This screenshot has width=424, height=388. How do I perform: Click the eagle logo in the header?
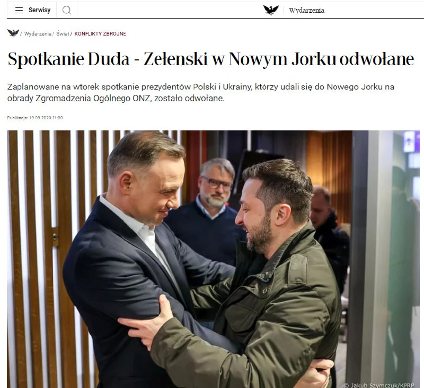point(271,10)
